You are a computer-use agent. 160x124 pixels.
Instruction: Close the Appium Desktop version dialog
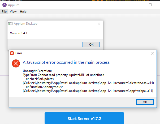99,24
